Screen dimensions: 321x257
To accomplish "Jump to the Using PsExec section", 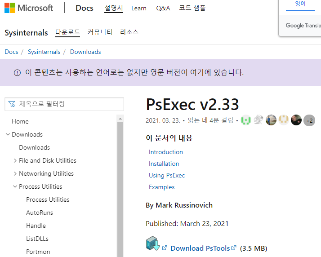I will [167, 175].
